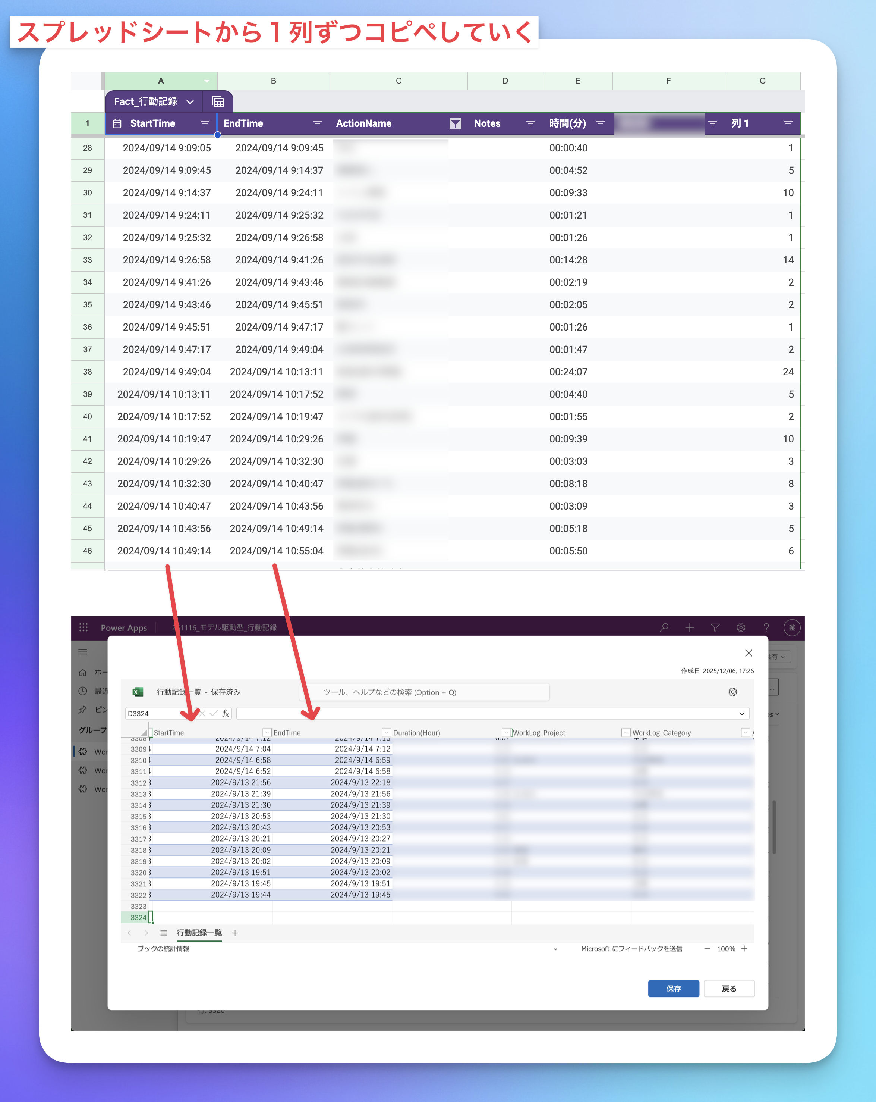Open the Notes column filter icon

(x=531, y=123)
